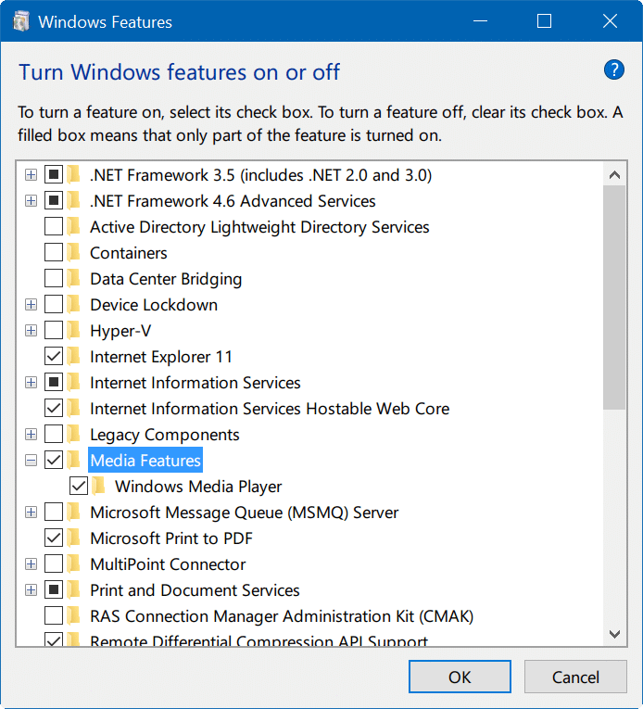This screenshot has height=709, width=643.
Task: Expand the Device Lockdown node
Action: click(x=31, y=305)
